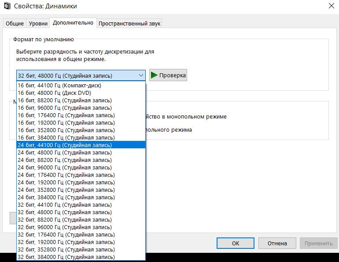The height and width of the screenshot is (262, 339).
Task: Pick 16 бит, 176400 Гц format
Action: tap(81, 115)
